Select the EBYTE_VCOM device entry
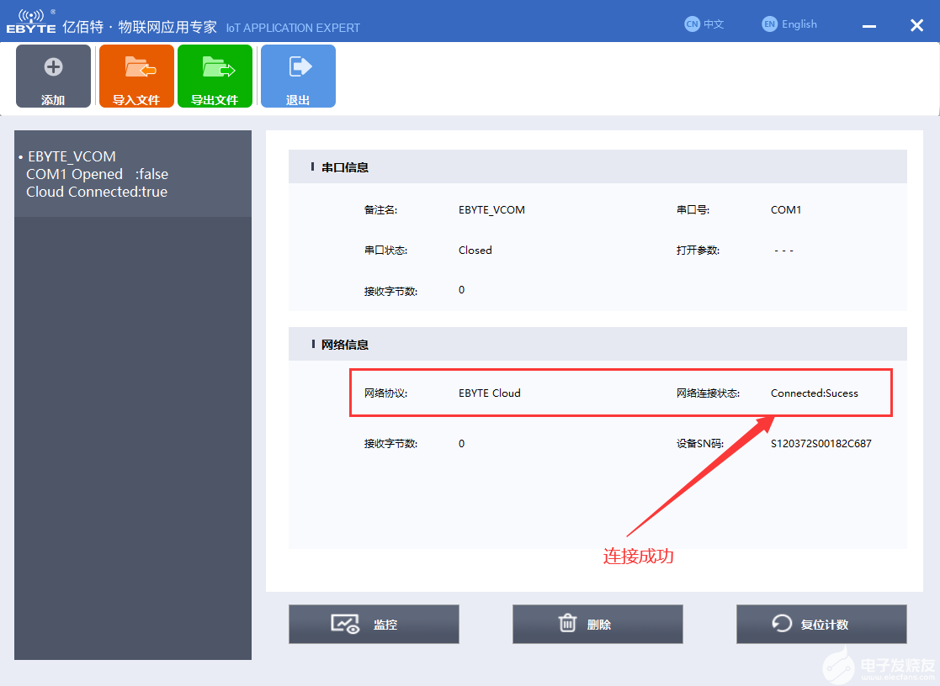 tap(133, 174)
